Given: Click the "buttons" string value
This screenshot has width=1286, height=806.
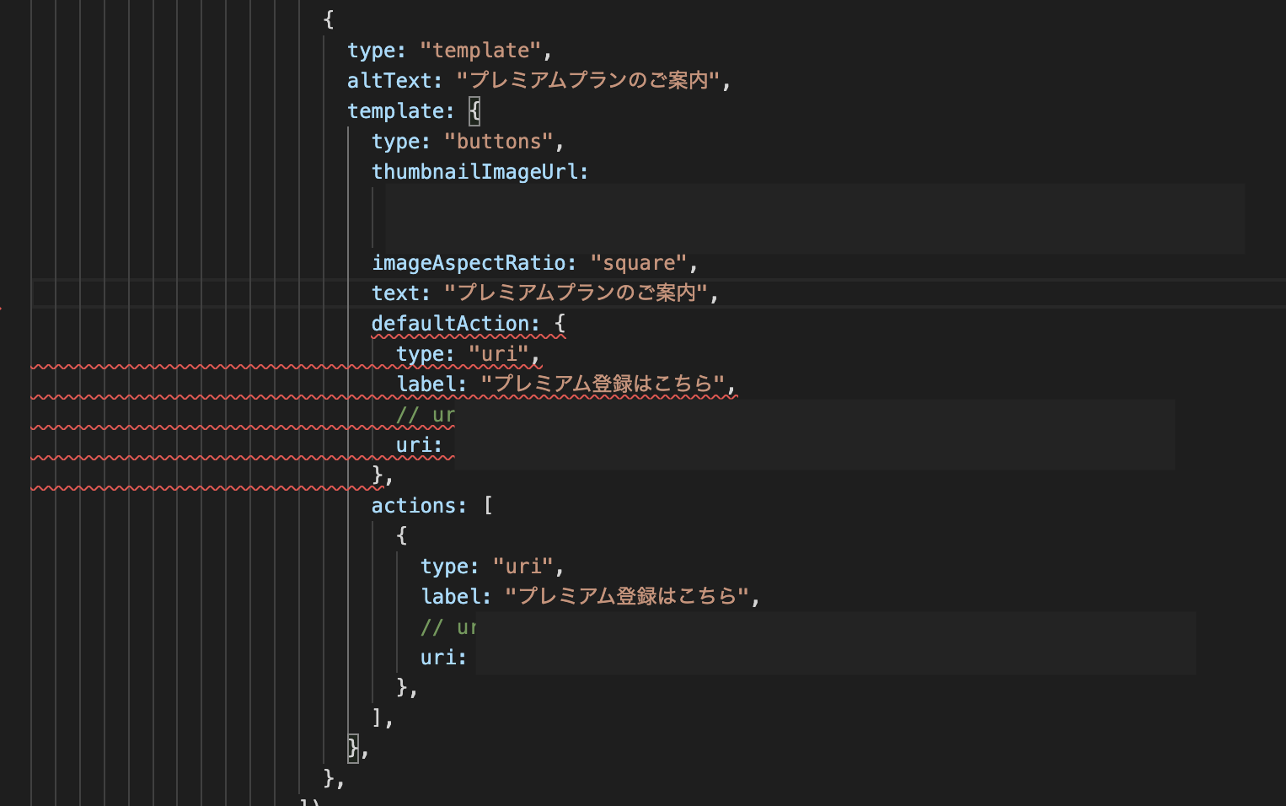Looking at the screenshot, I should click(501, 141).
